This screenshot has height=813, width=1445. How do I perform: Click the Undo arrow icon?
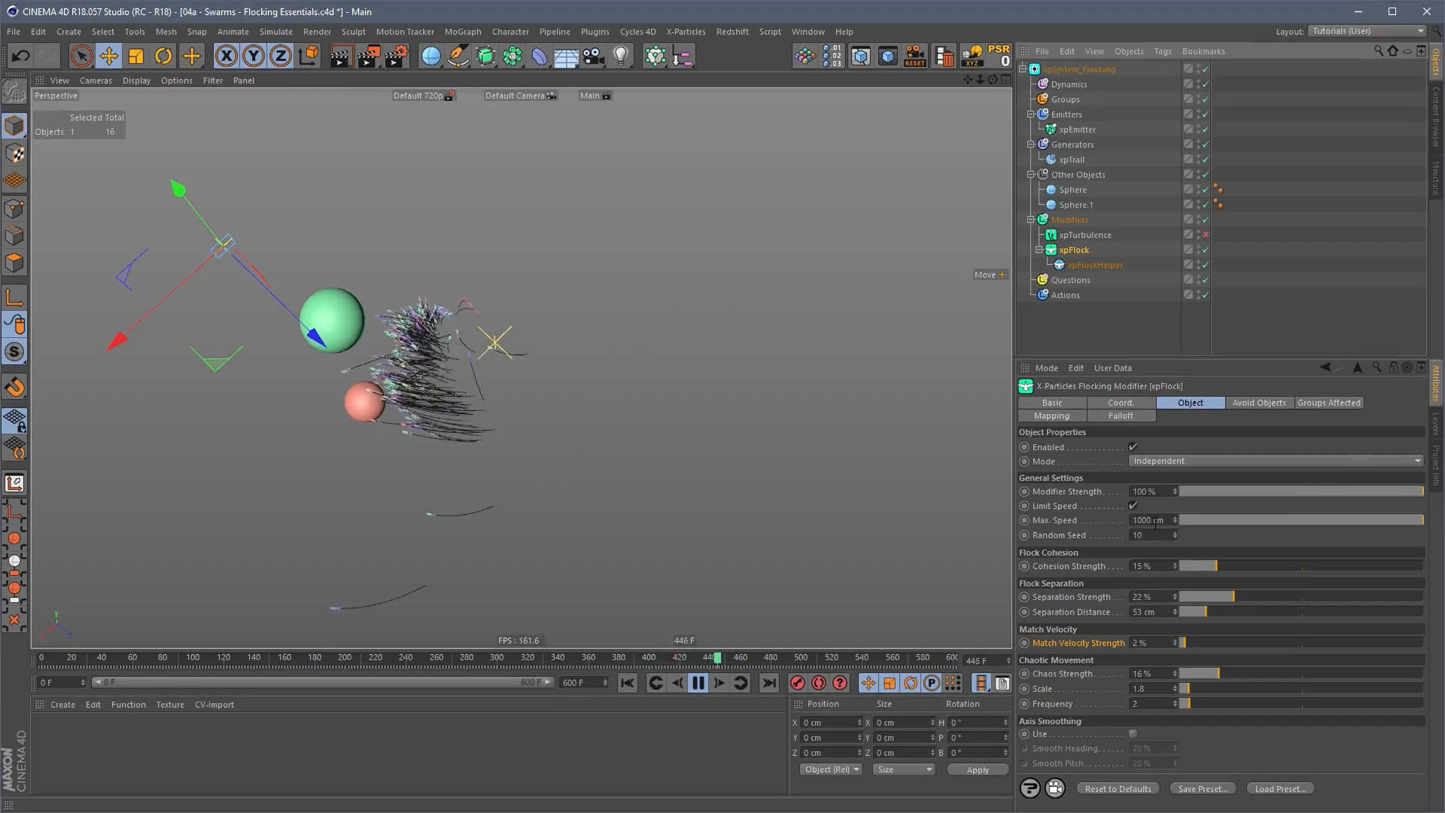[x=21, y=56]
